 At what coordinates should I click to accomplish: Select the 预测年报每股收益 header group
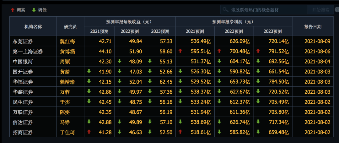coord(129,22)
